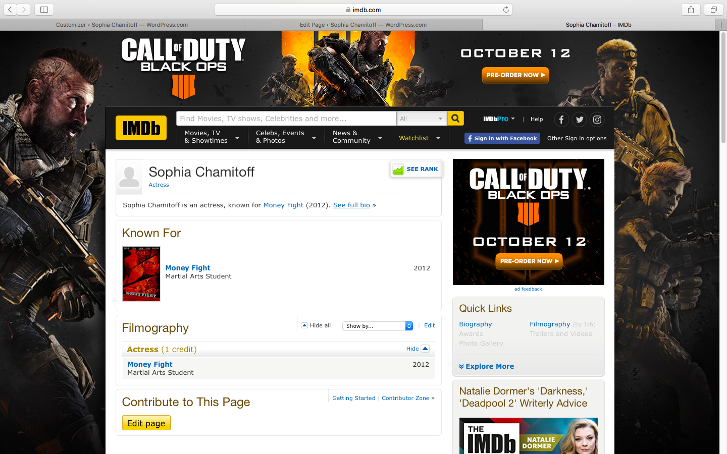This screenshot has width=727, height=454.
Task: Click the SEE RANK chart button
Action: [417, 169]
